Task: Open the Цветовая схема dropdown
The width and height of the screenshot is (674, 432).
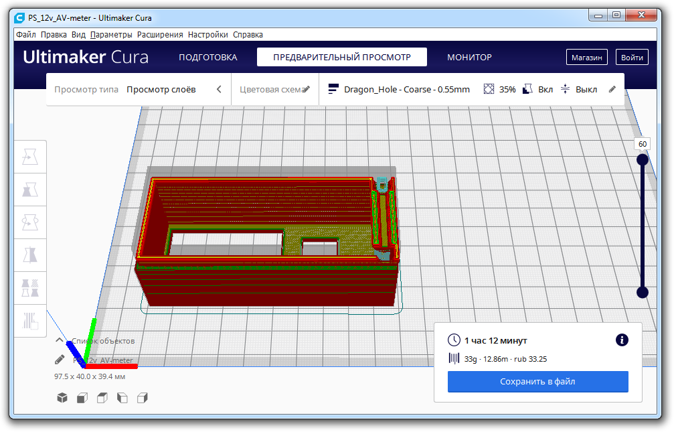Action: click(274, 89)
